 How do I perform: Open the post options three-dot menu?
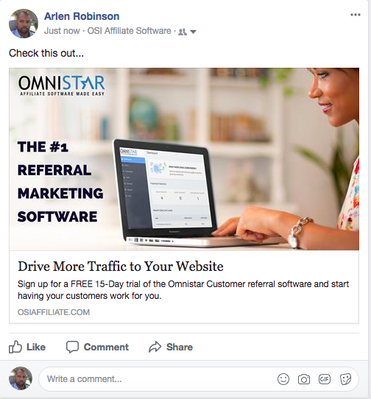point(356,15)
